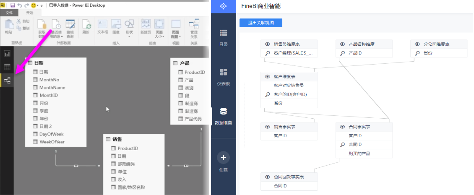This screenshot has width=474, height=195.
Task: Open the 文件 tab
Action: [x=9, y=13]
